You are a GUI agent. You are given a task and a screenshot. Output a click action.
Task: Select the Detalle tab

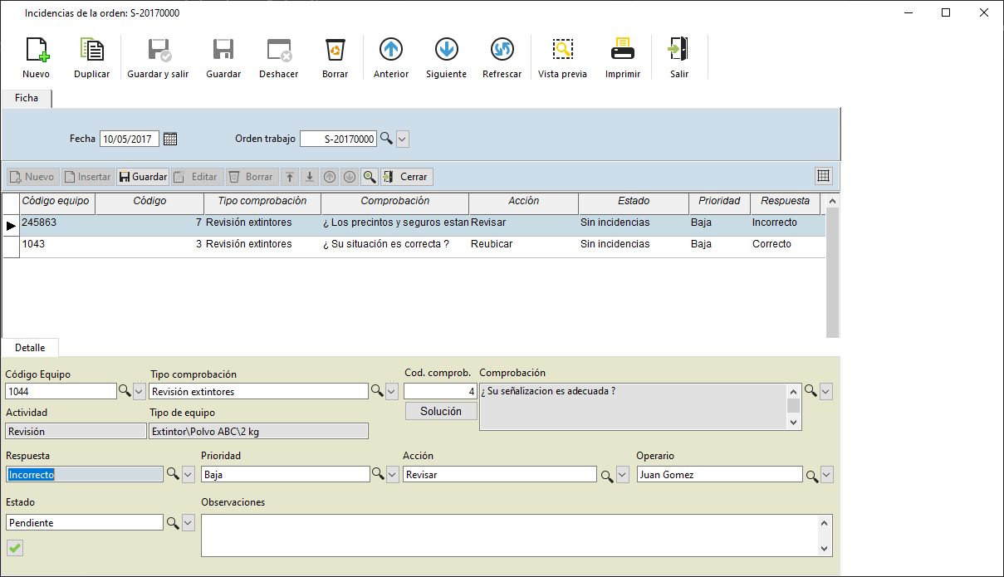(x=30, y=348)
